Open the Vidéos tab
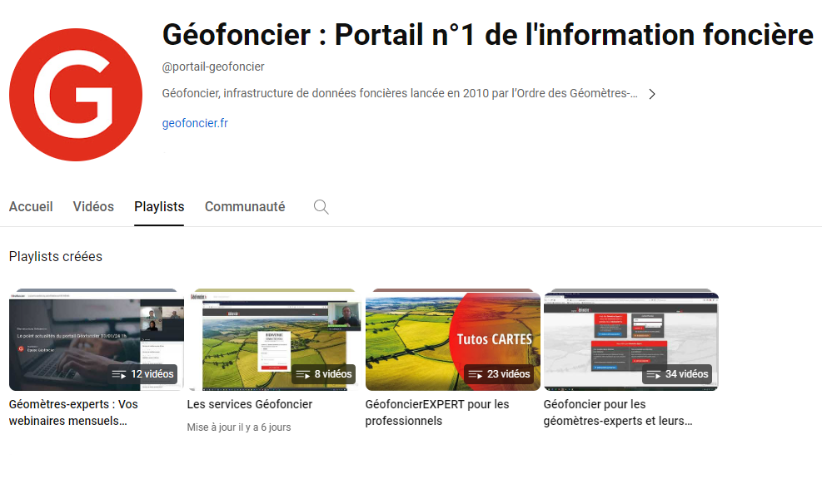822x484 pixels. coord(93,207)
